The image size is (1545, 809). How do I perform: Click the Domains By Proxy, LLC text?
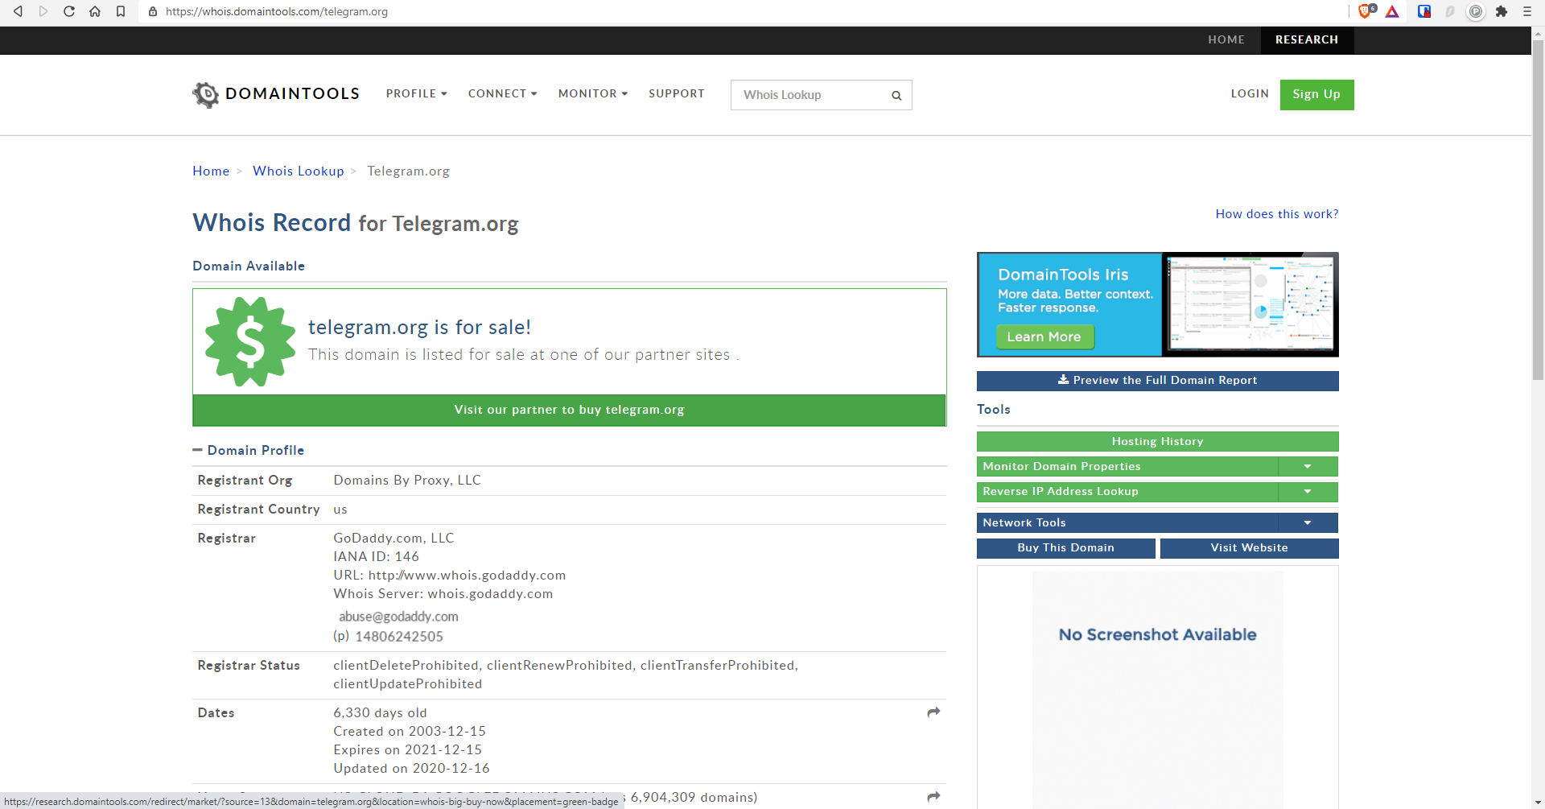(x=407, y=481)
